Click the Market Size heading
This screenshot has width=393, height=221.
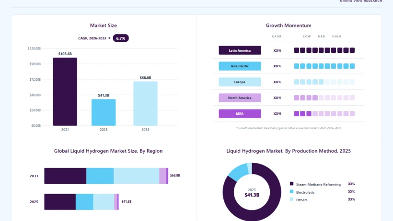[103, 25]
